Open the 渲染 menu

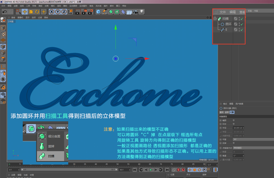click(59, 6)
